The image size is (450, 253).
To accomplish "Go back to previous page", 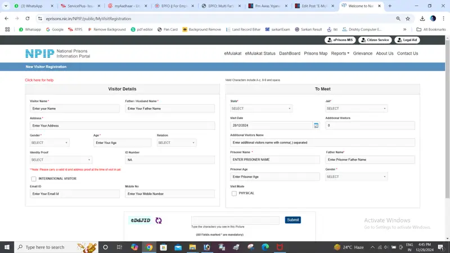I will [7, 19].
